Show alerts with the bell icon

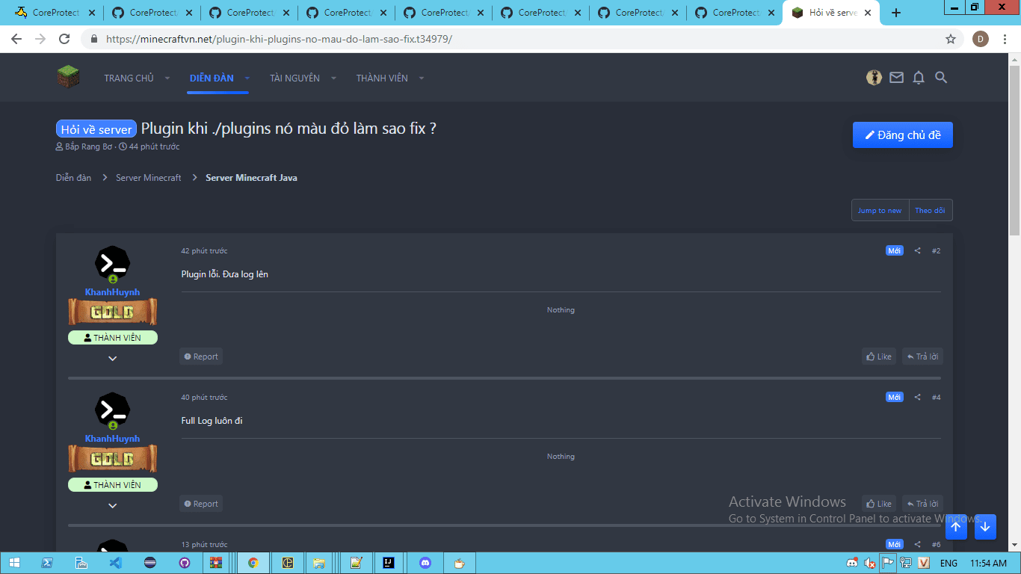(x=919, y=77)
